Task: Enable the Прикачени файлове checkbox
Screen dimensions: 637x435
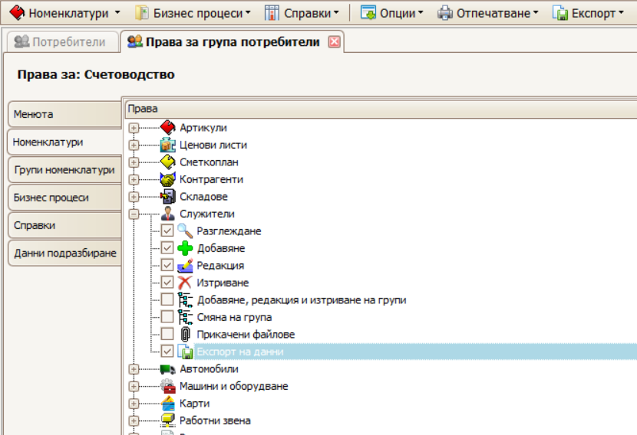Action: pyautogui.click(x=167, y=335)
